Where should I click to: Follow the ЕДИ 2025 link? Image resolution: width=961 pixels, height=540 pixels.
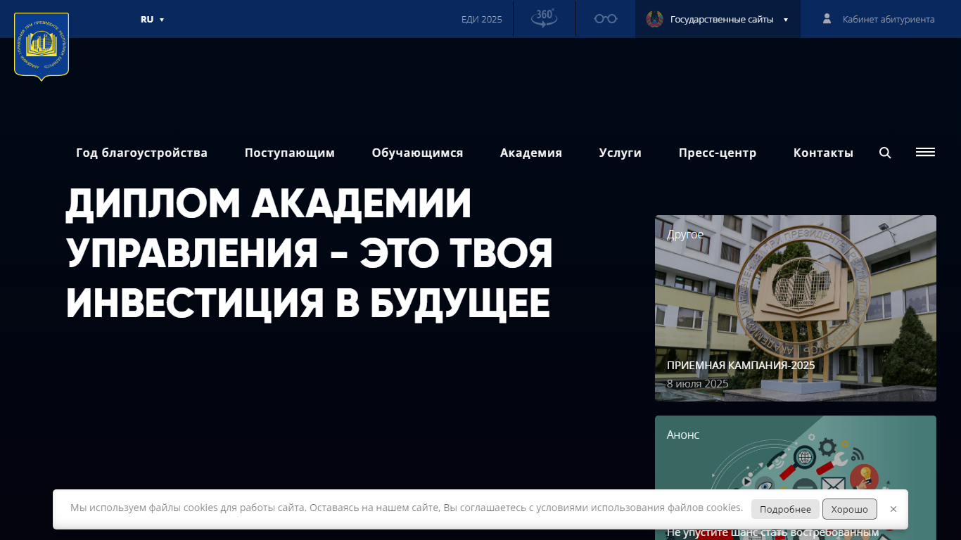pyautogui.click(x=482, y=20)
